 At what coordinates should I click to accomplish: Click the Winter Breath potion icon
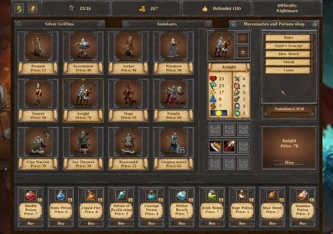click(x=182, y=195)
